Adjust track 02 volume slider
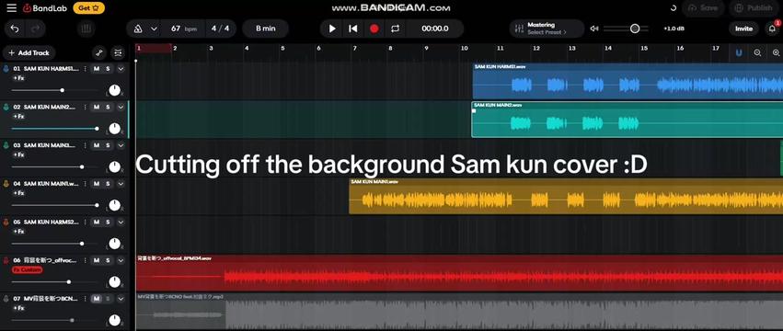The image size is (783, 331). pyautogui.click(x=54, y=129)
